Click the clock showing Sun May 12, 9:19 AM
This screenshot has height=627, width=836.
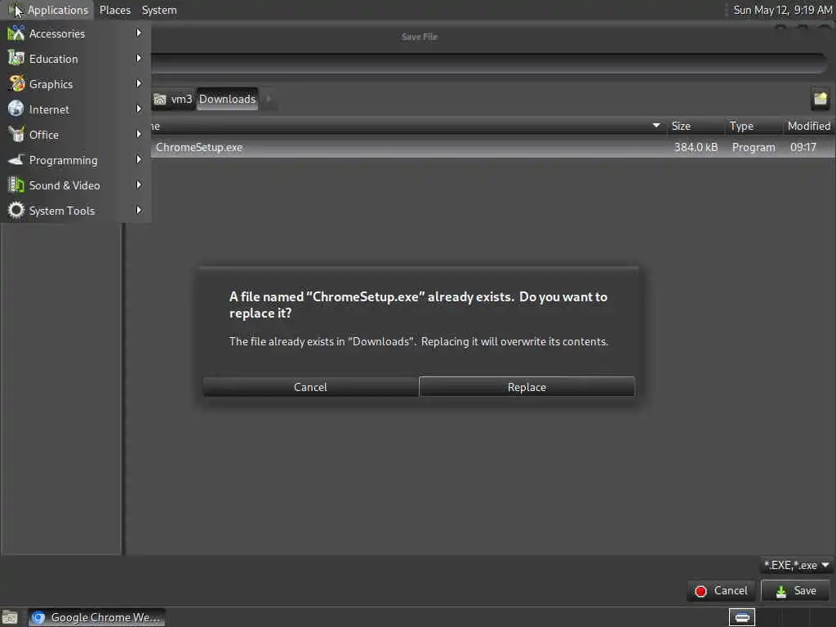tap(782, 10)
